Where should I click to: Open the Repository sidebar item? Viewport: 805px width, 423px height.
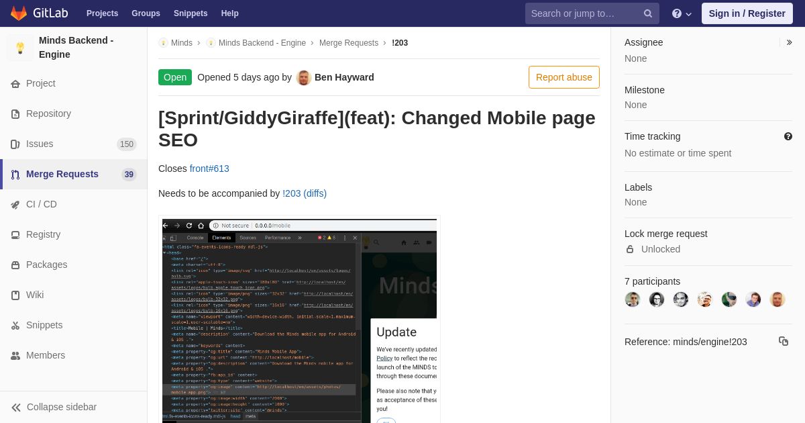click(74, 113)
